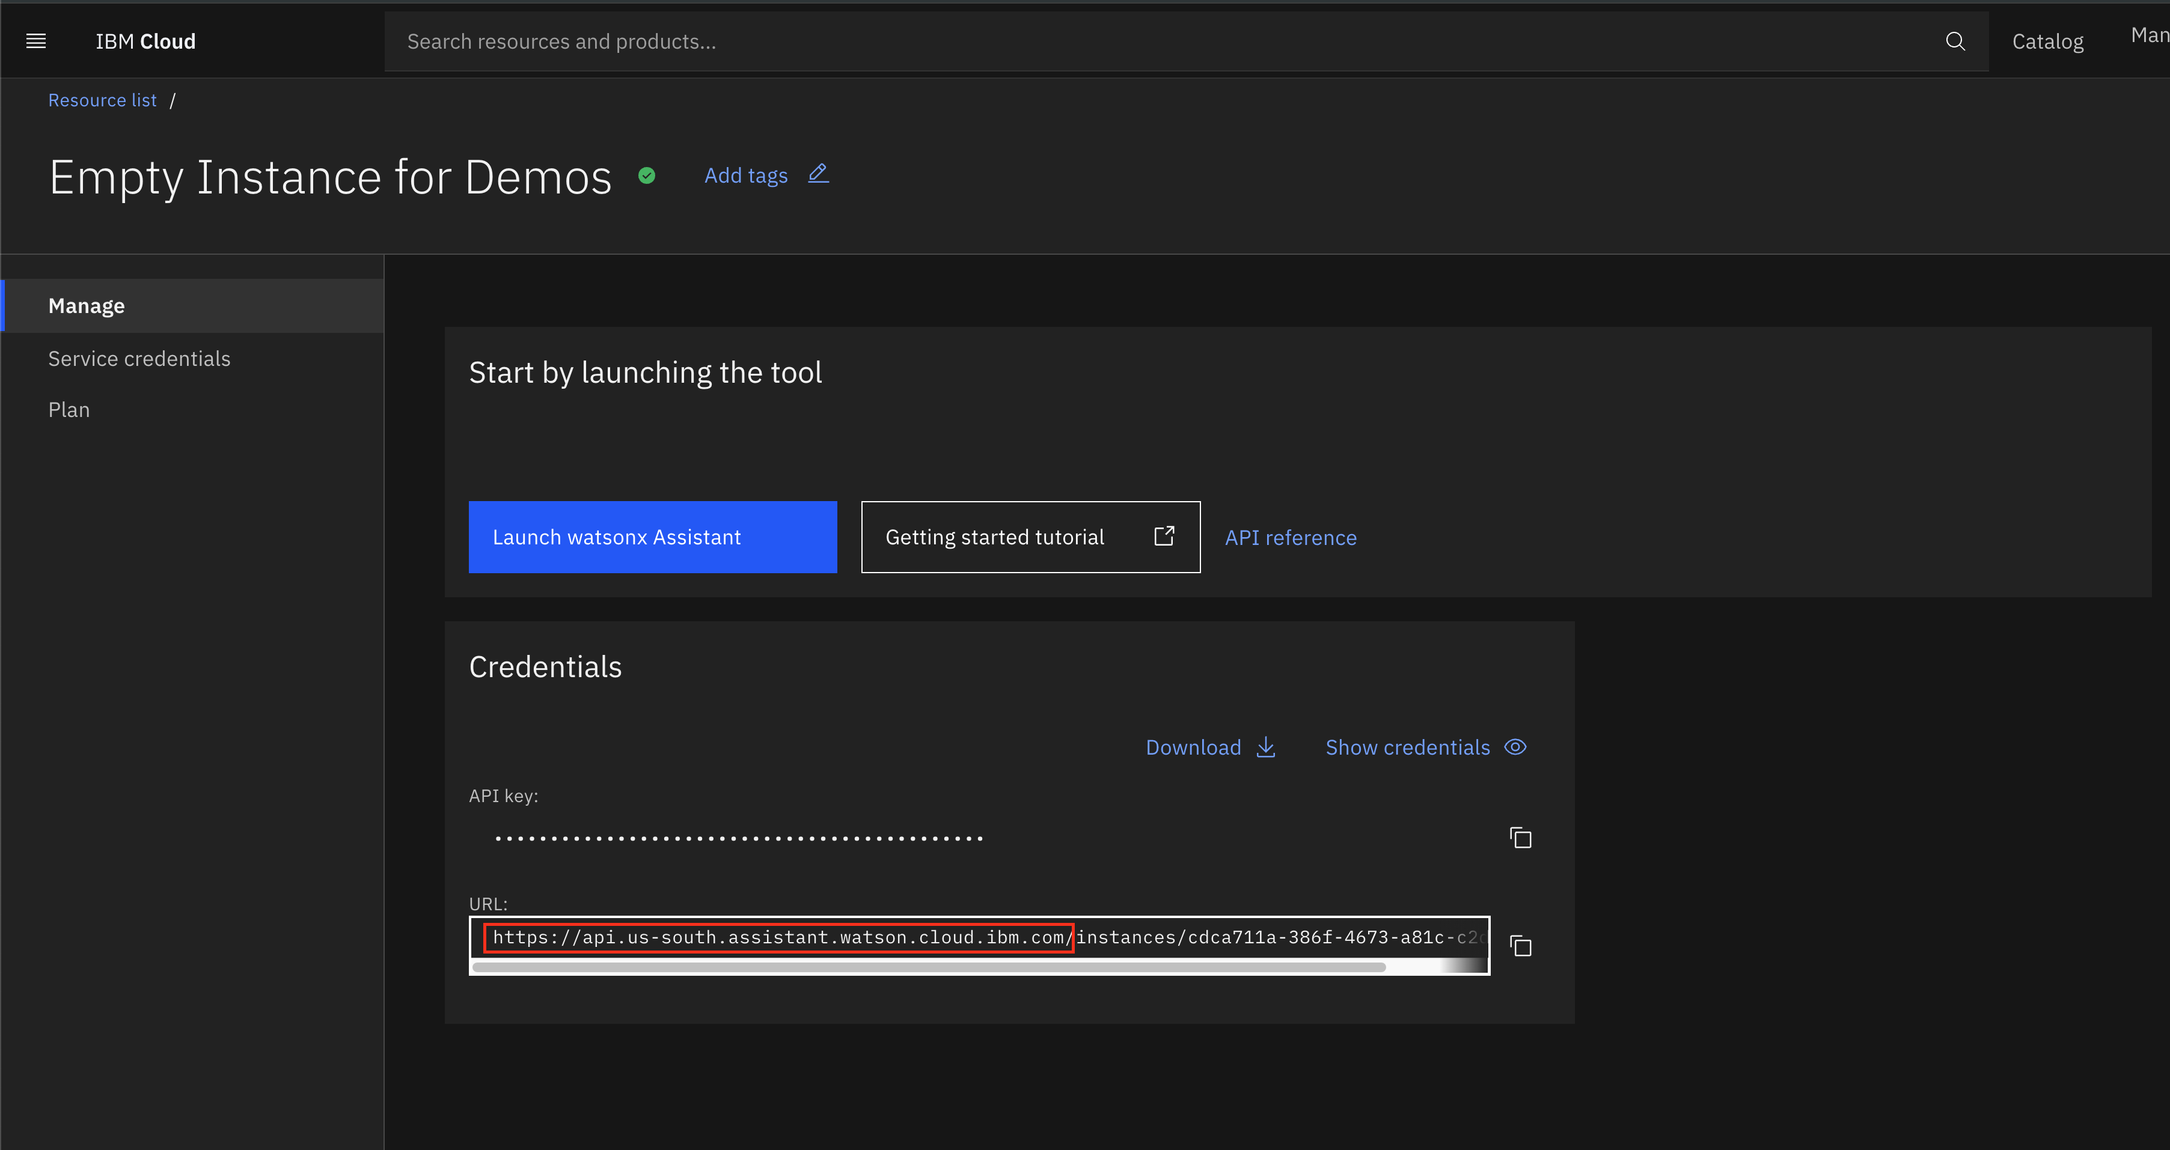This screenshot has height=1150, width=2170.
Task: Click the Empty Instance for Demos title
Action: pyautogui.click(x=330, y=178)
